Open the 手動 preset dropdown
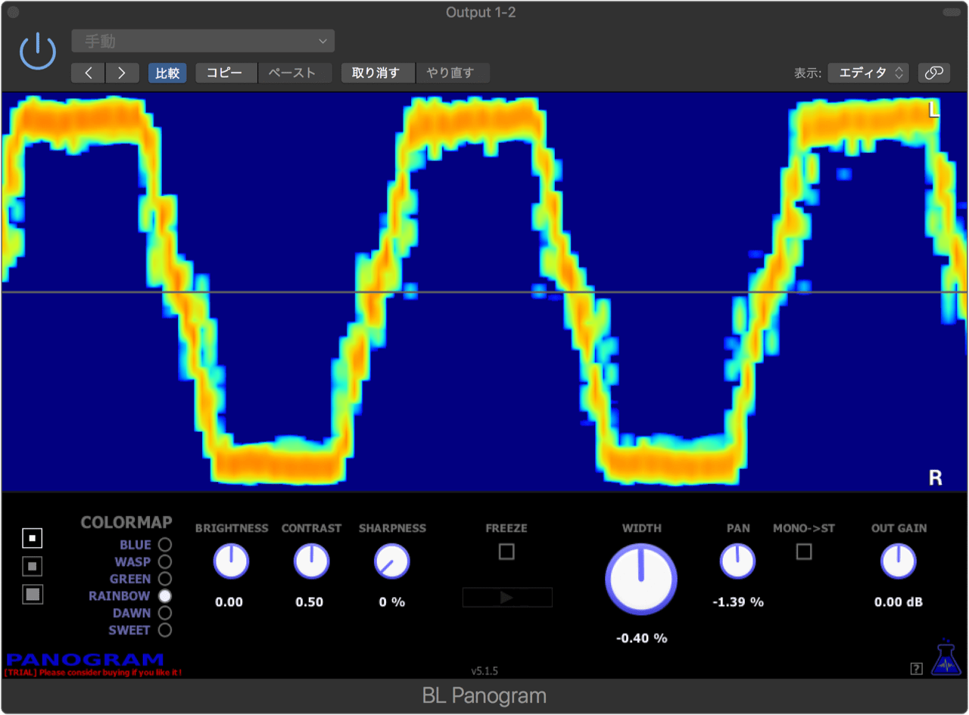The width and height of the screenshot is (969, 715). tap(203, 41)
